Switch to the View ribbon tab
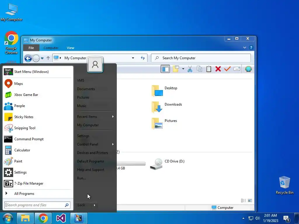 [x=70, y=48]
